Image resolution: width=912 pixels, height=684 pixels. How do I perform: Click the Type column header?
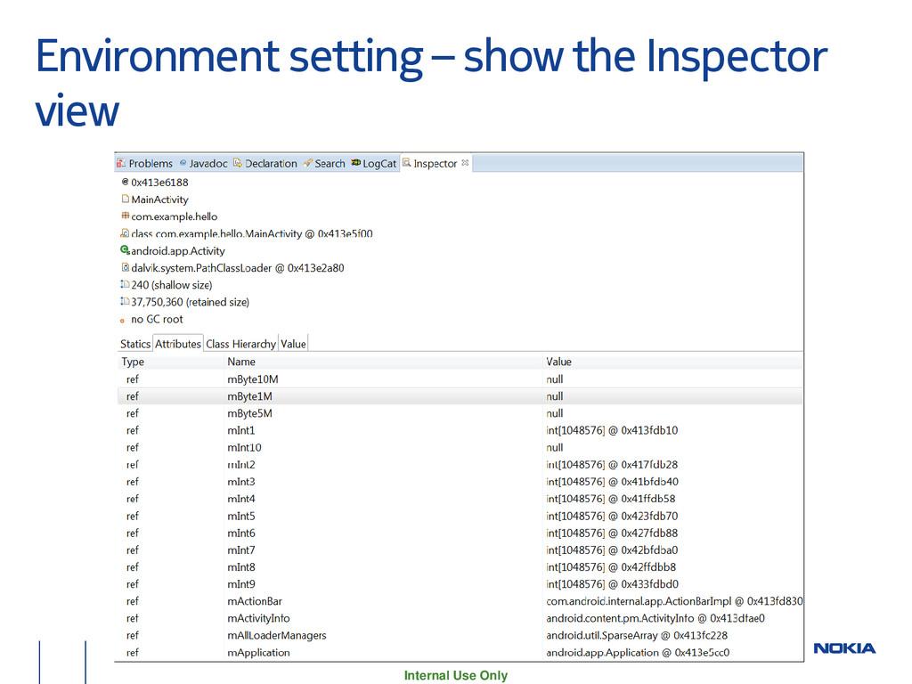pyautogui.click(x=133, y=362)
